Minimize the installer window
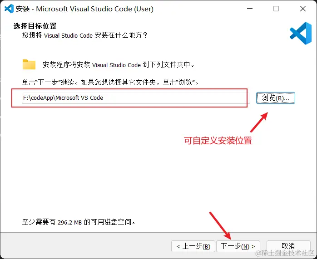Viewport: 317px width, 259px height. pyautogui.click(x=250, y=9)
